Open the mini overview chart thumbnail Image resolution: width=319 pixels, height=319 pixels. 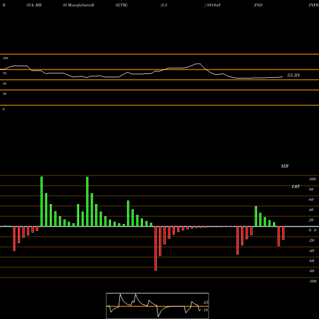point(158,306)
